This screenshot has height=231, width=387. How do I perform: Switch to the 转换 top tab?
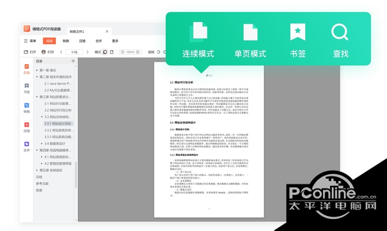point(66,41)
